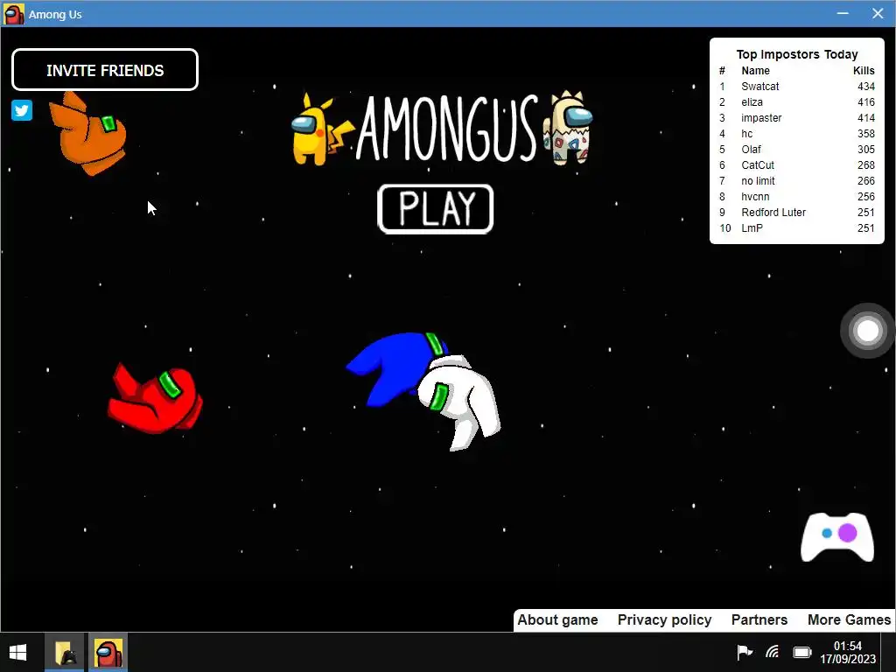Click the Among Us taskbar icon
The image size is (896, 672).
click(x=108, y=653)
